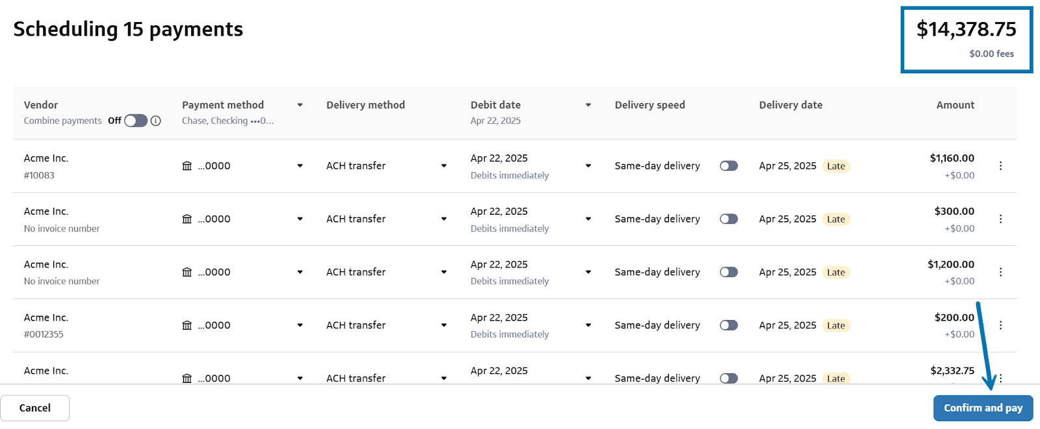
Task: Enable same-day delivery for invoice #0012355
Action: [x=729, y=326]
